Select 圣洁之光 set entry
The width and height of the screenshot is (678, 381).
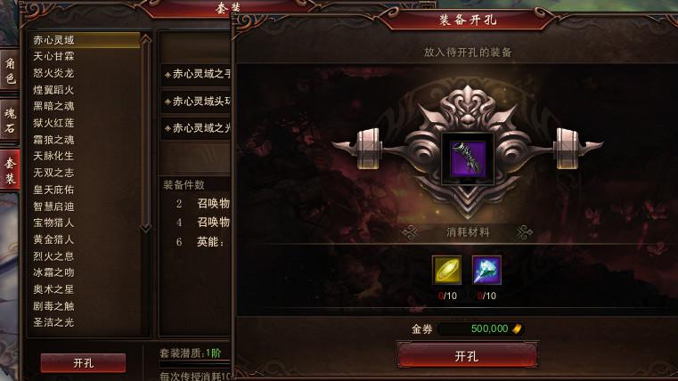tap(53, 322)
